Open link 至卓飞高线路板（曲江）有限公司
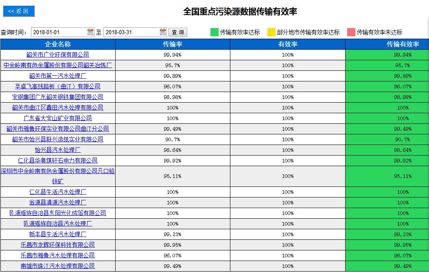This screenshot has height=272, width=429. pos(58,86)
